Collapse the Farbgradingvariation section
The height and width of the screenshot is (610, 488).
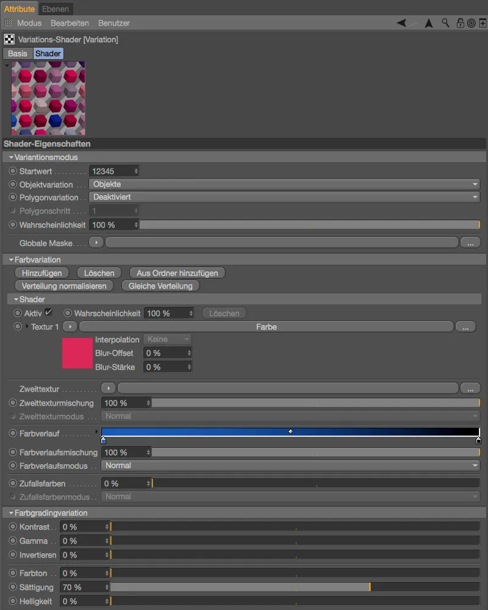pyautogui.click(x=10, y=512)
